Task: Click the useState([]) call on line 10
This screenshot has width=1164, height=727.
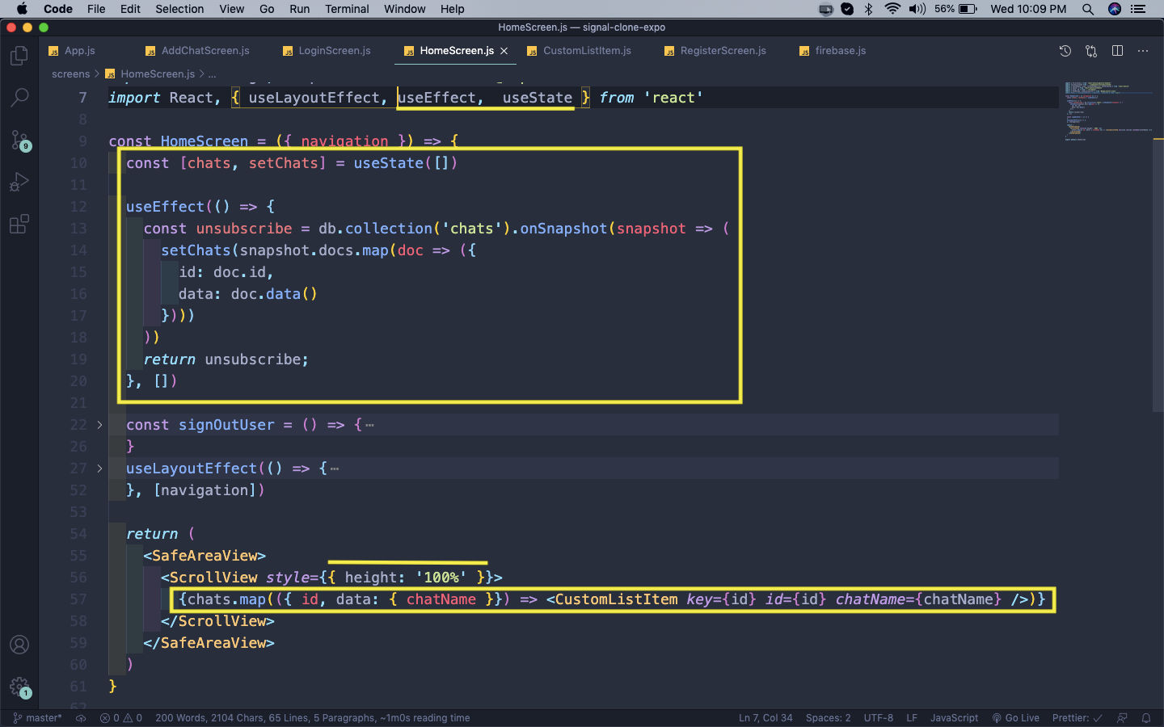Action: point(406,163)
